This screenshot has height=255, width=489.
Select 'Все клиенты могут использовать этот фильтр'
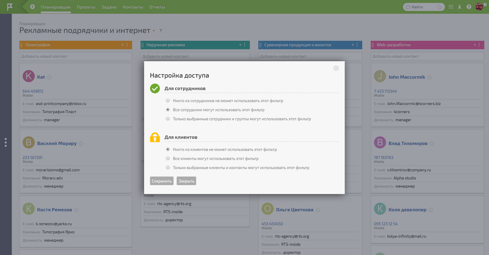click(168, 159)
